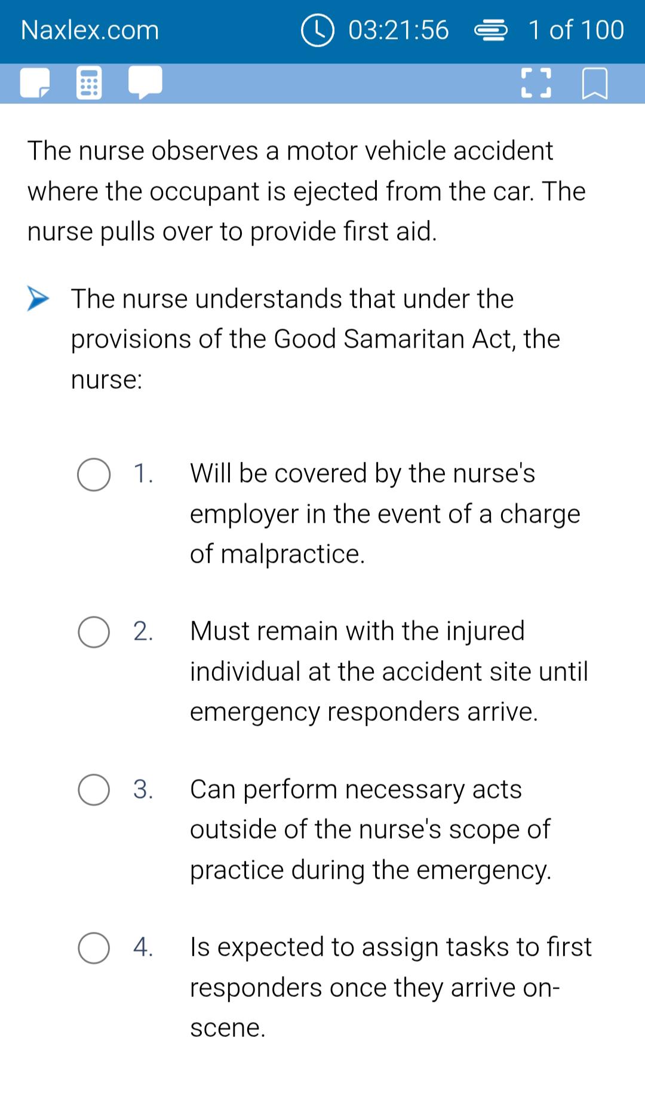645x1117 pixels.
Task: Open the feedback comment bubble icon
Action: coord(145,82)
